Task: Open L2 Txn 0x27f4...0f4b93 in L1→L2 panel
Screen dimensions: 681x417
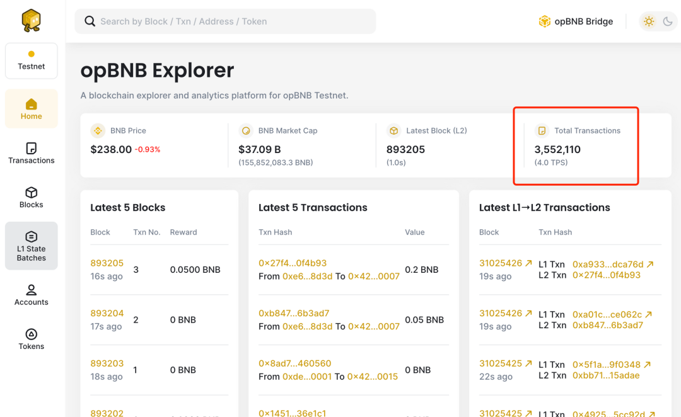Action: tap(607, 275)
